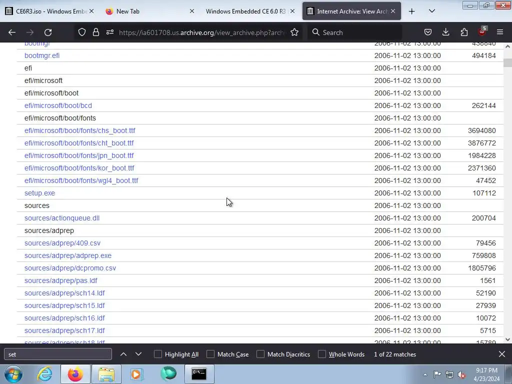The image size is (512, 384).
Task: Open the Downloads panel
Action: (445, 32)
